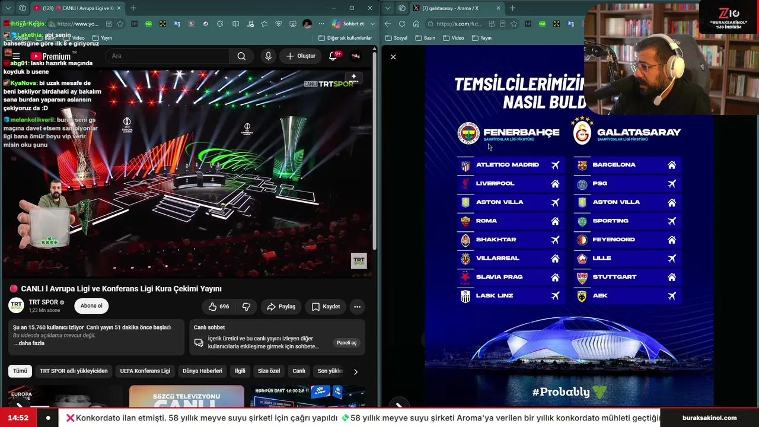Open new tab in YouTube browser window
759x427 pixels.
click(133, 8)
